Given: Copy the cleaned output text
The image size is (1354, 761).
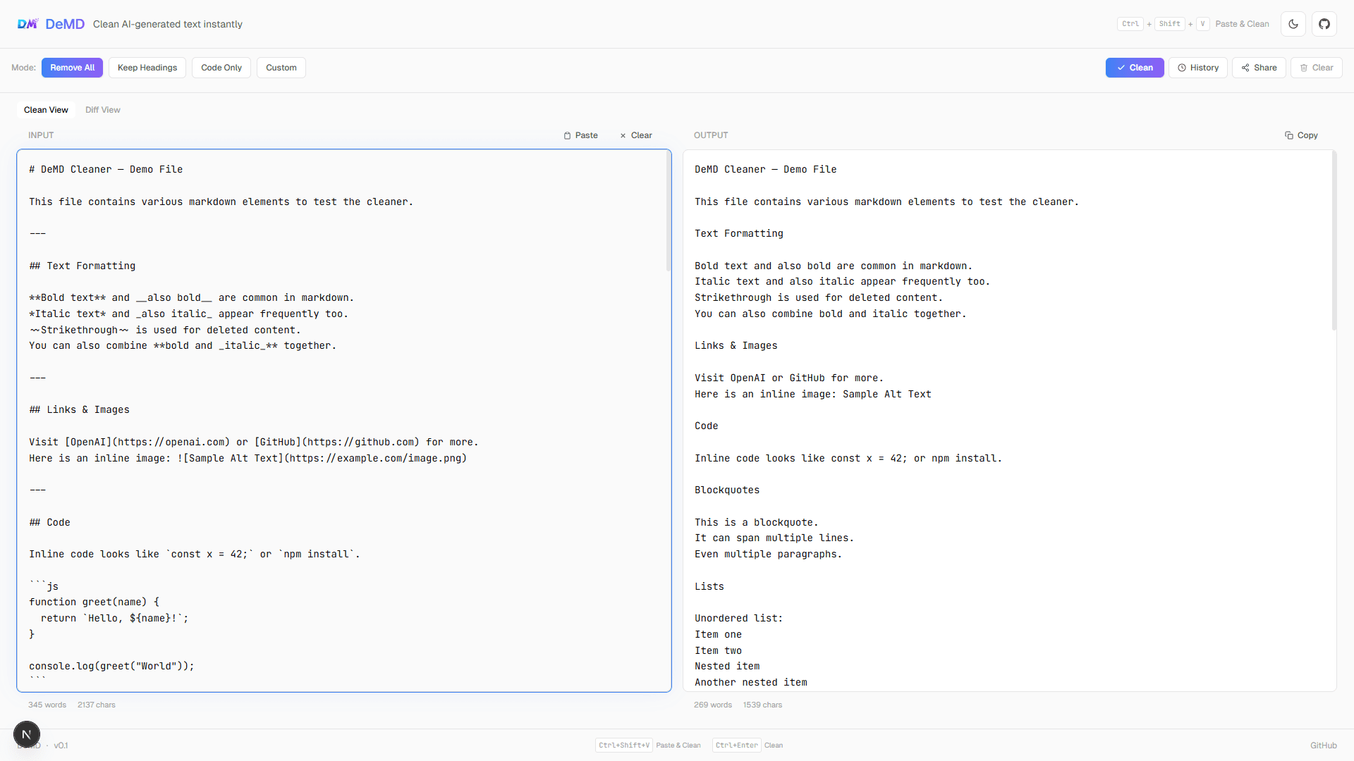Looking at the screenshot, I should pos(1301,135).
